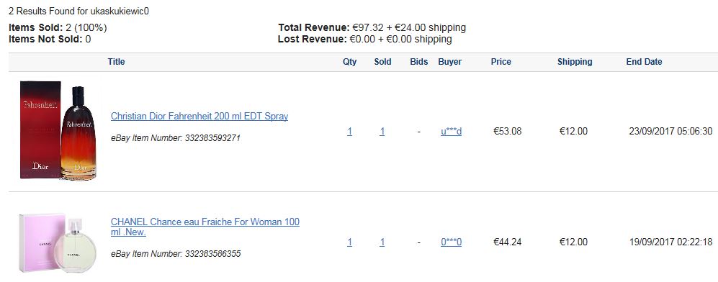View buyer 0***0 profile
Image resolution: width=718 pixels, height=282 pixels.
click(x=451, y=242)
